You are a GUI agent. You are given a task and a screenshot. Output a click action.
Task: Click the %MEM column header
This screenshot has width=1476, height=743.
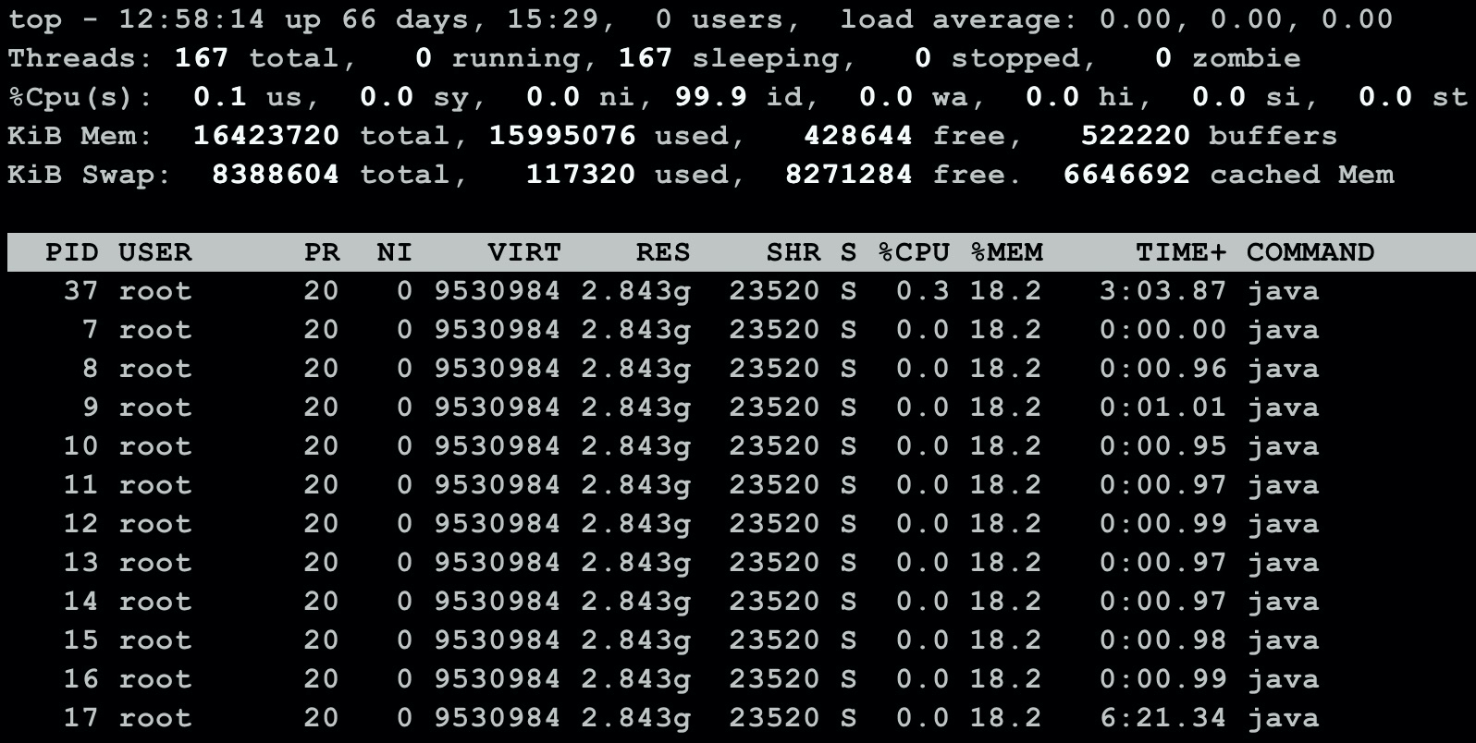point(1006,252)
